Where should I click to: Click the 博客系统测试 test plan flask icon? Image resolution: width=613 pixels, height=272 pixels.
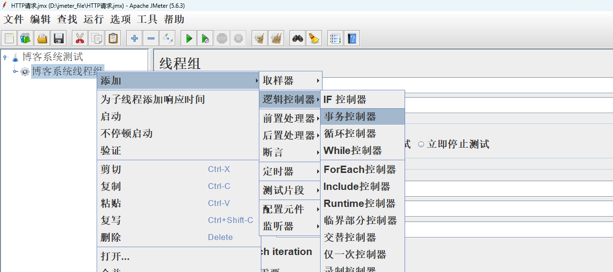[15, 57]
